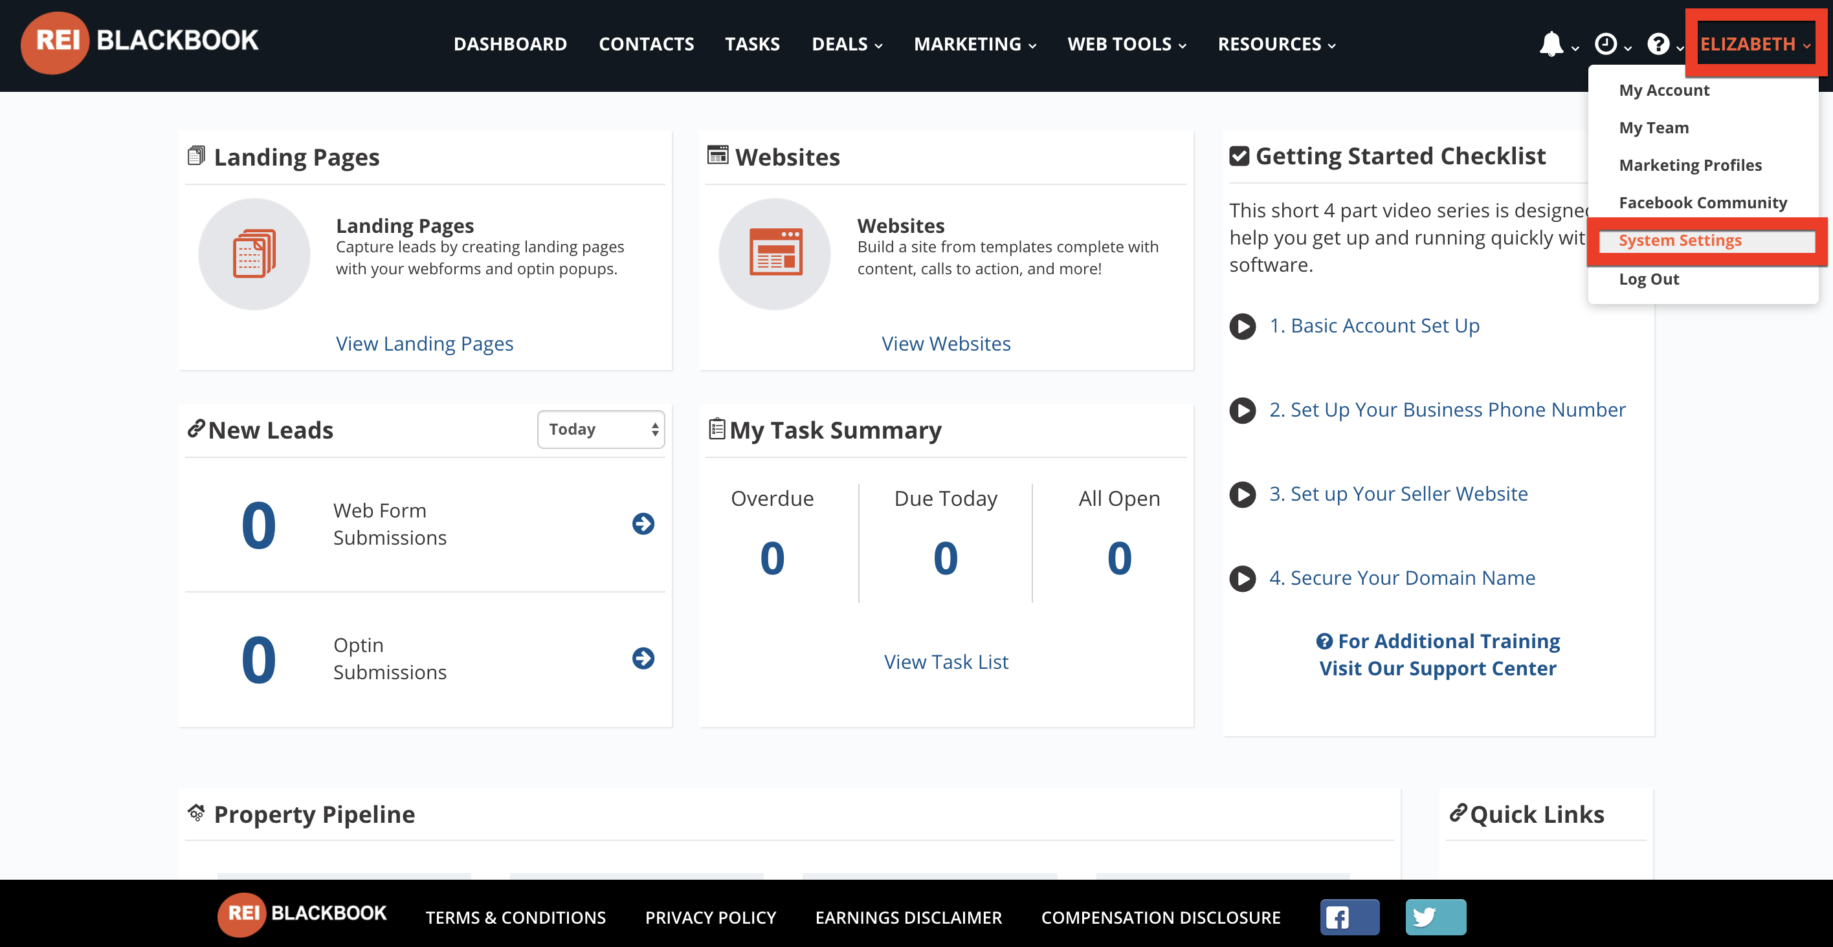Expand the Marketing menu

[975, 44]
